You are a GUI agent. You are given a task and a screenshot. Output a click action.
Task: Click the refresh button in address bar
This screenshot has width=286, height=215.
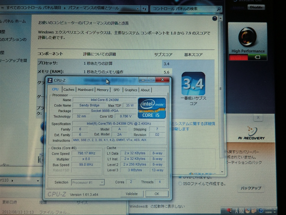(x=144, y=9)
